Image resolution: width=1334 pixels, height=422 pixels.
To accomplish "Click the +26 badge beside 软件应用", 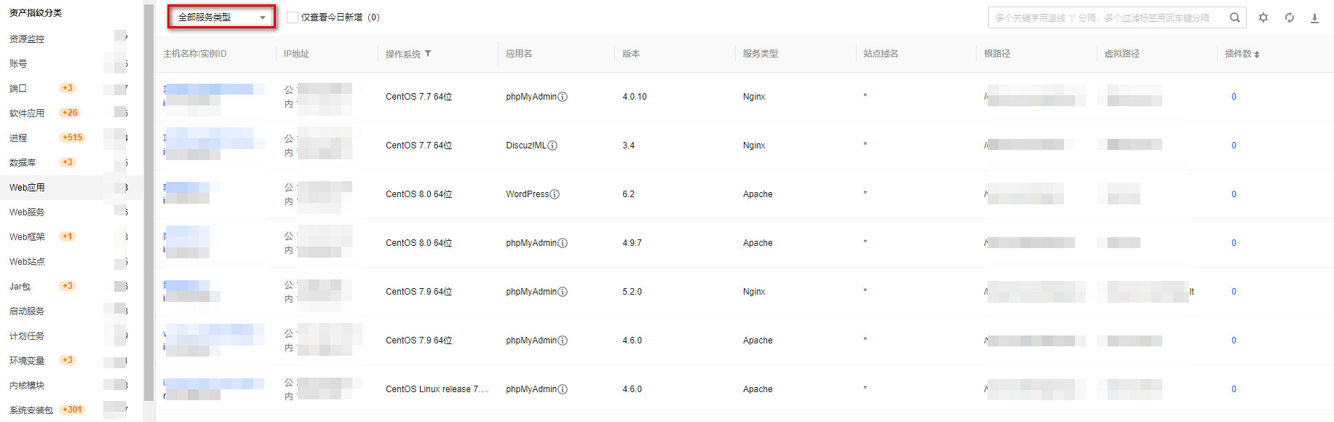I will click(70, 113).
